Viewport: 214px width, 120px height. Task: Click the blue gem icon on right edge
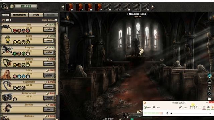tap(210, 76)
